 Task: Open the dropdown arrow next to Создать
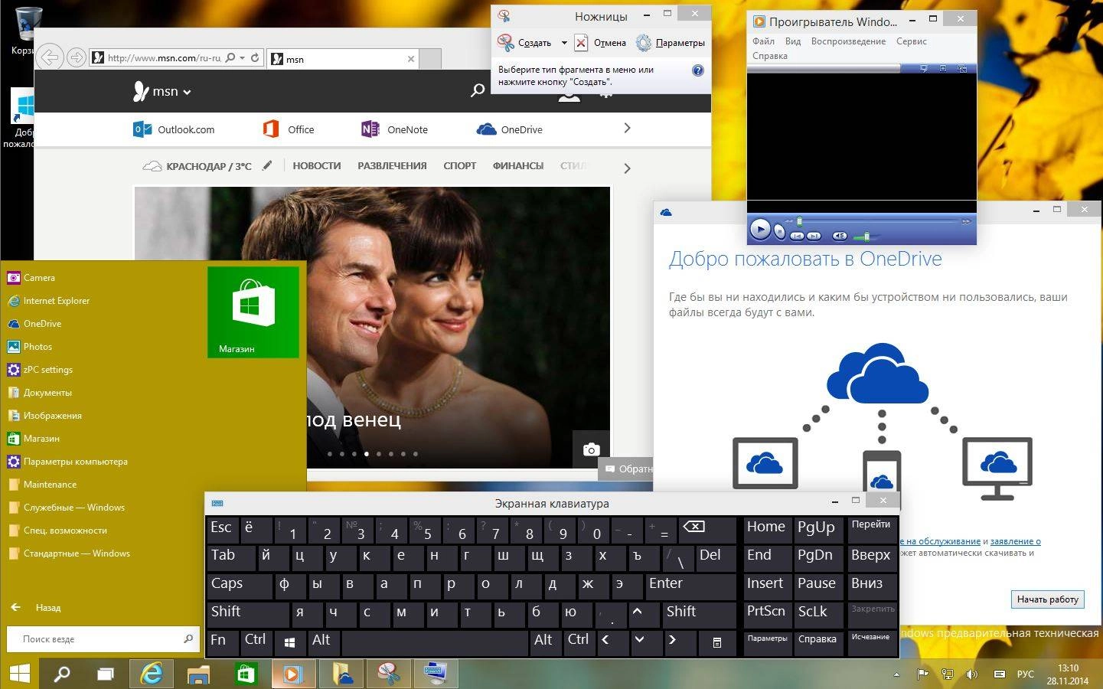tap(564, 43)
